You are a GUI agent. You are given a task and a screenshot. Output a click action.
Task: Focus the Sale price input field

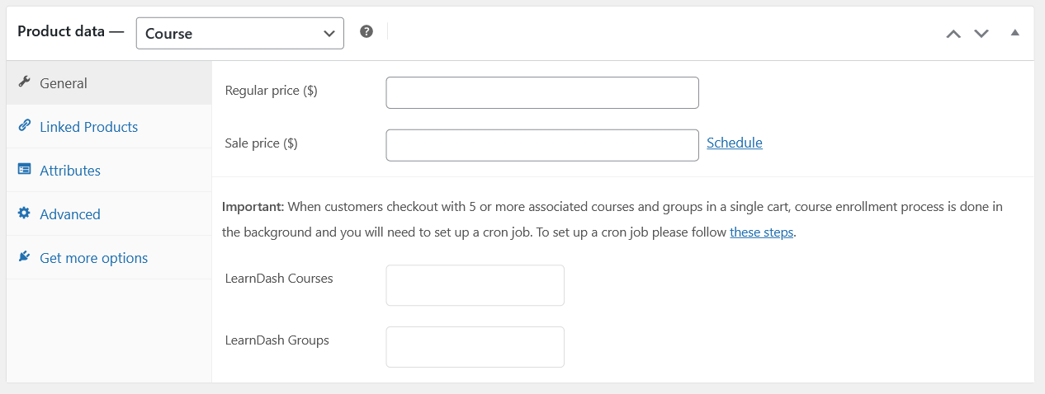coord(542,145)
